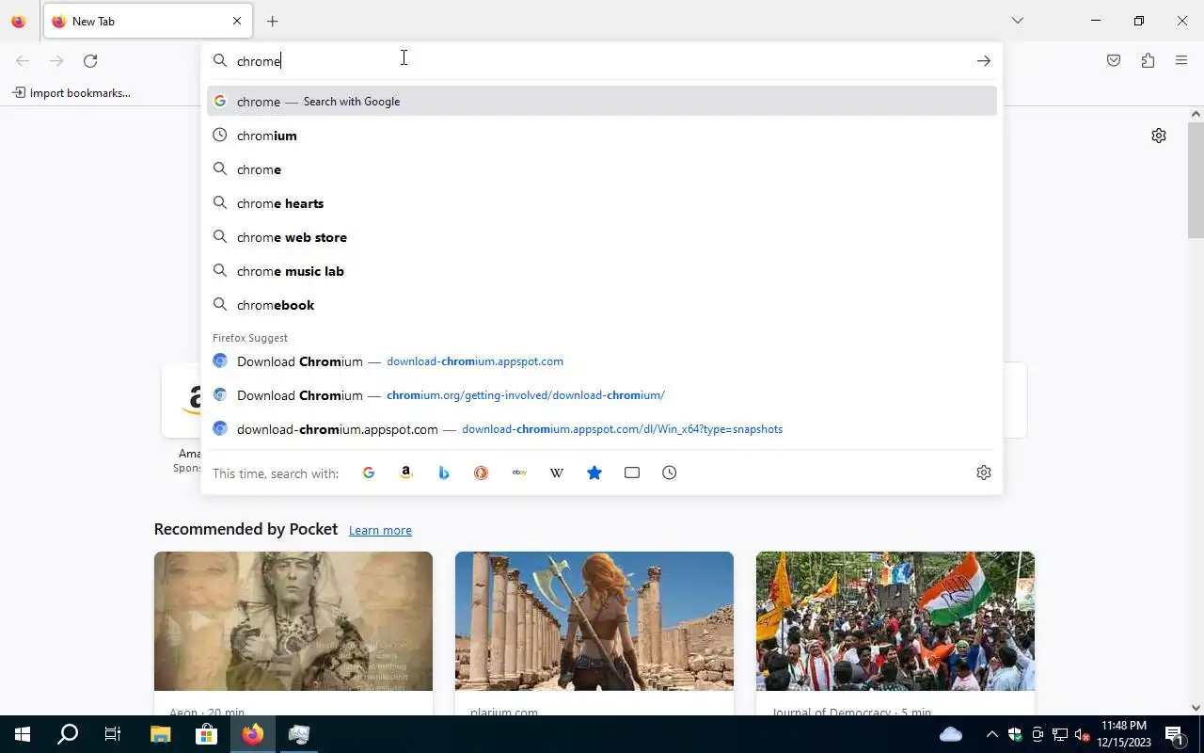
Task: Open Windows Start menu
Action: click(23, 734)
